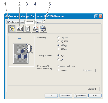108x103 pixels.
Task: Open Hilfe button
Action: (95, 96)
